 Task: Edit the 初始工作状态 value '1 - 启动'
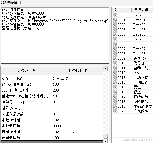(x=77, y=78)
